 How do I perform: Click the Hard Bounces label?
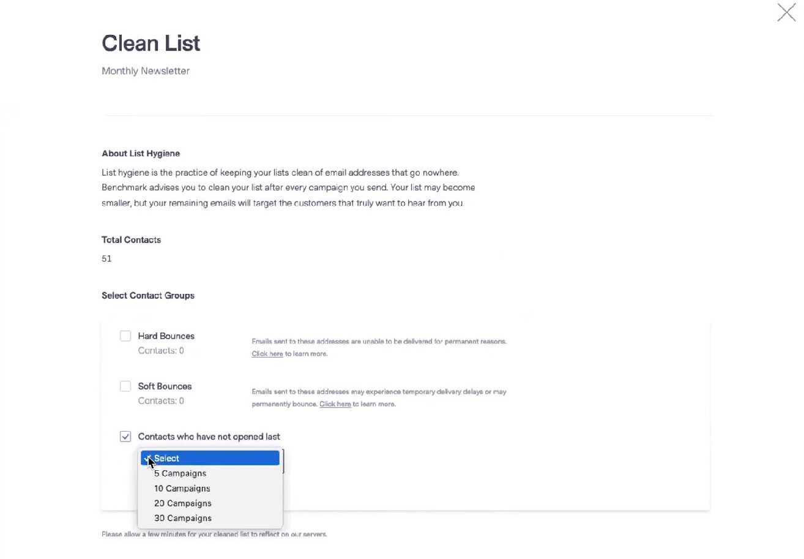(166, 336)
